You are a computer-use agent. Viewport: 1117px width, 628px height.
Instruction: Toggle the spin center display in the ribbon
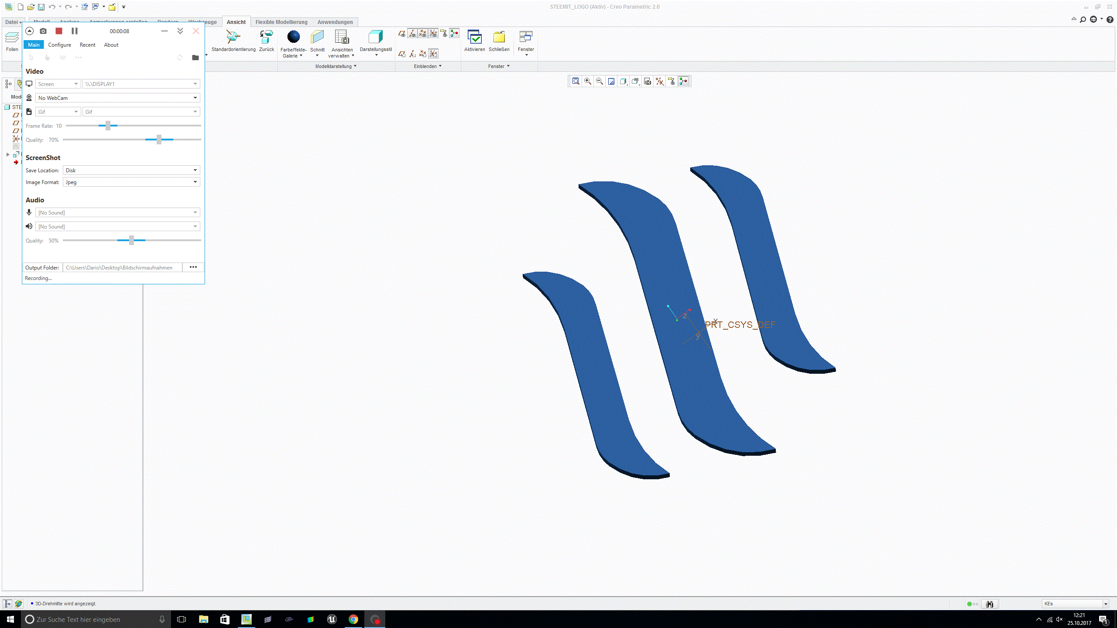[454, 33]
